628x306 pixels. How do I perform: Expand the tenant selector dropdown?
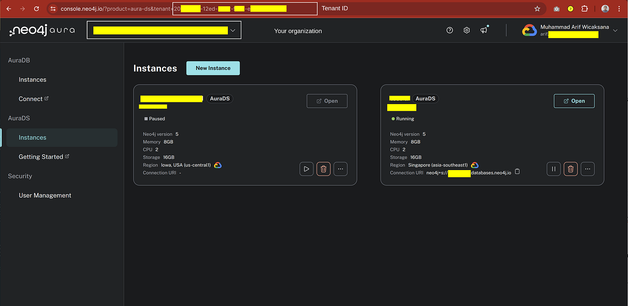click(164, 30)
